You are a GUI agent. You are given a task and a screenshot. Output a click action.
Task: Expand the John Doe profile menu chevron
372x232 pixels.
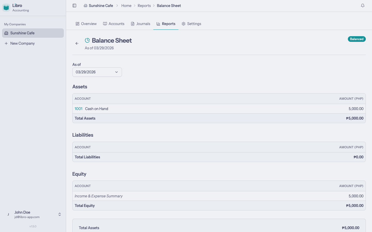[59, 214]
